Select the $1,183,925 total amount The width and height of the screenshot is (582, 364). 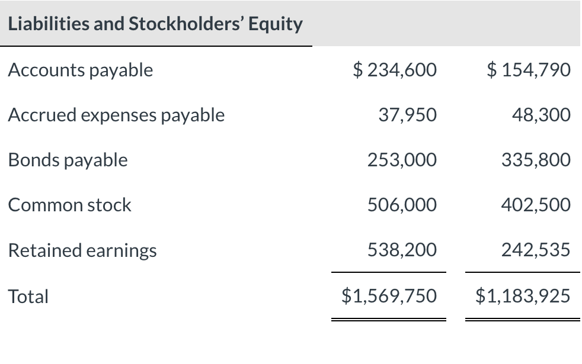pos(523,295)
